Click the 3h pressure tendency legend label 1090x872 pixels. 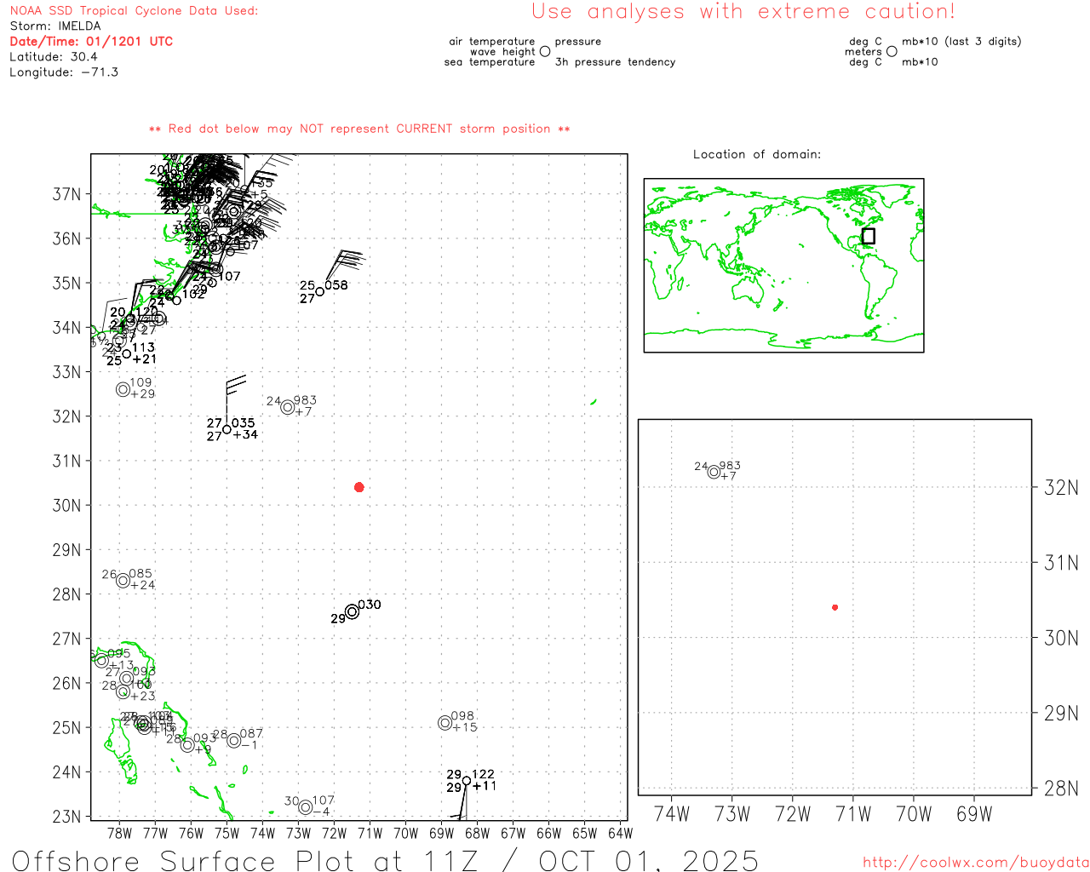pos(615,62)
